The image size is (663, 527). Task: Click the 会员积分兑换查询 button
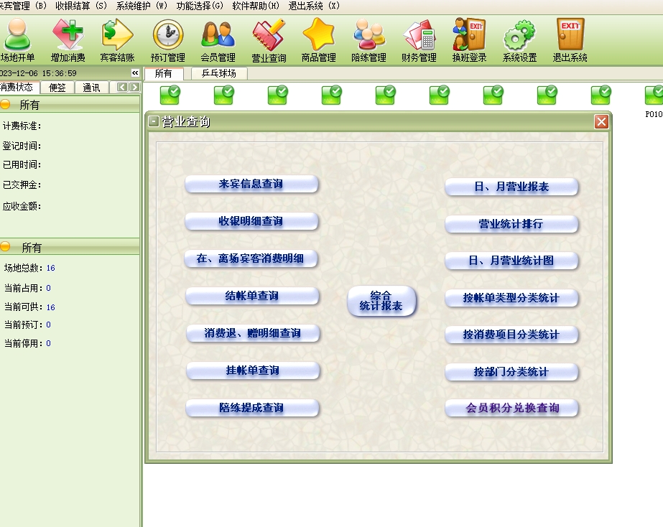click(511, 409)
